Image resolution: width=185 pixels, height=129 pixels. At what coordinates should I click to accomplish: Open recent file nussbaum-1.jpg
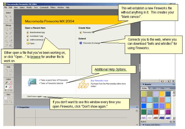(x=35, y=36)
